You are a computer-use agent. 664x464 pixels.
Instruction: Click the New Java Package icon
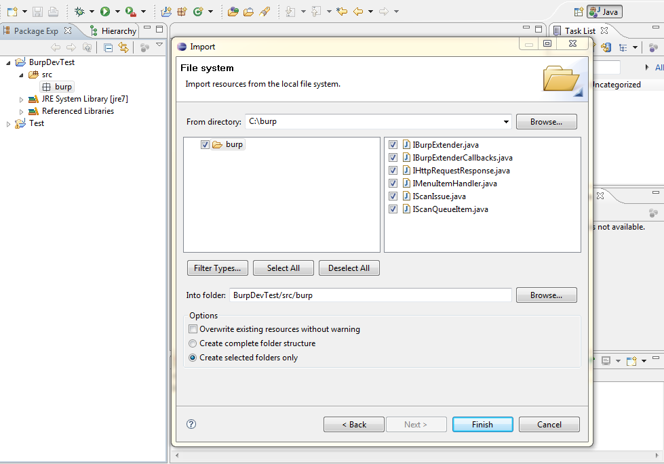click(182, 12)
